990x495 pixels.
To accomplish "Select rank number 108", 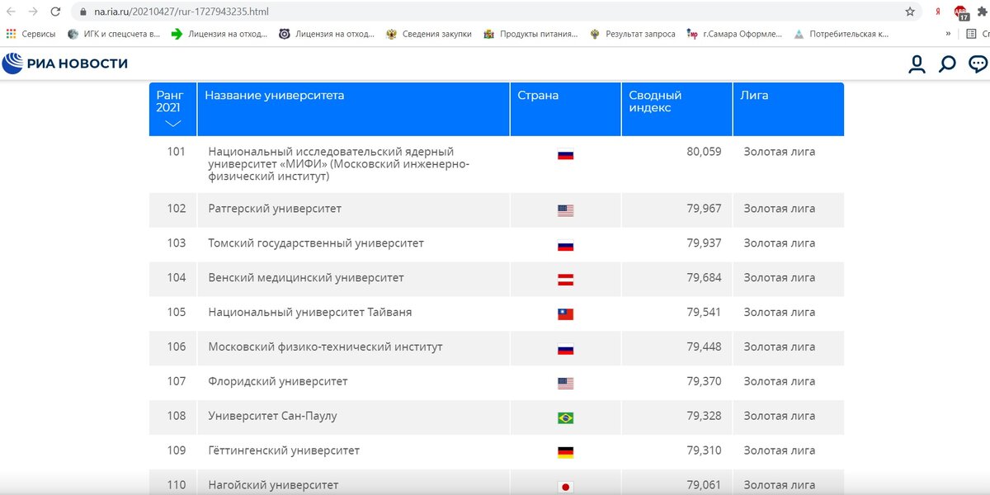I will pos(177,417).
